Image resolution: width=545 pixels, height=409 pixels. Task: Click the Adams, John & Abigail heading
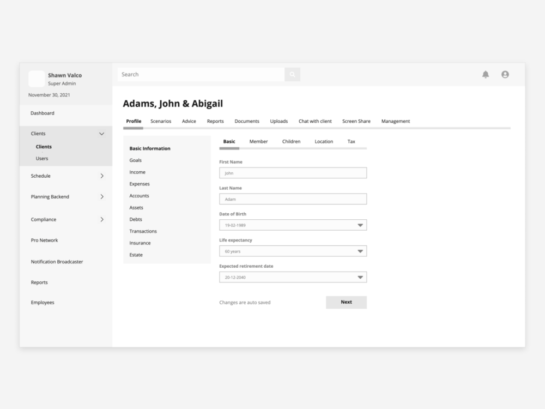[x=173, y=104]
